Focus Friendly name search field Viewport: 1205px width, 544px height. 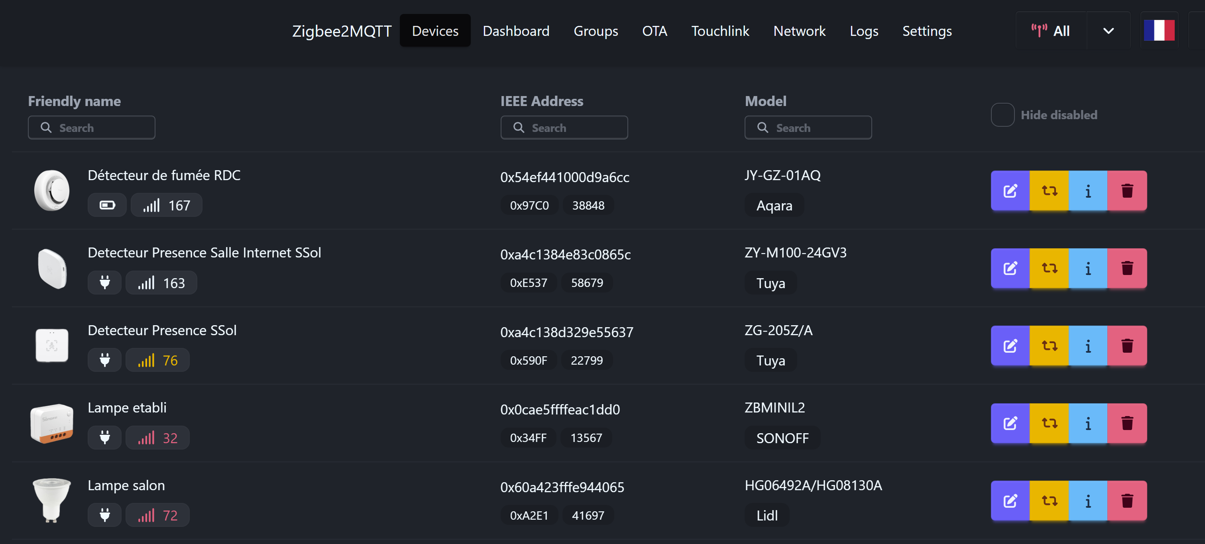(x=92, y=128)
